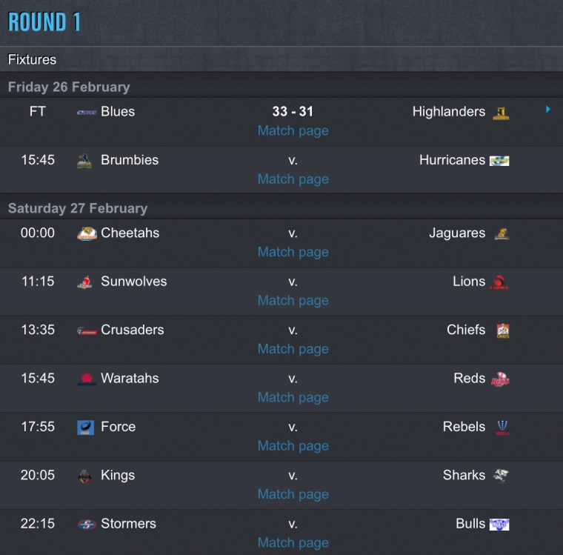Screen dimensions: 563x555
Task: Click the Bulls team logo
Action: (499, 524)
